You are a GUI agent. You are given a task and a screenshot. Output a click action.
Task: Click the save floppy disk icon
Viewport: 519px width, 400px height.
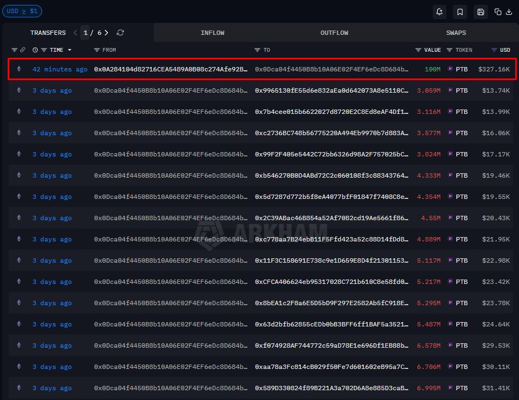(481, 11)
